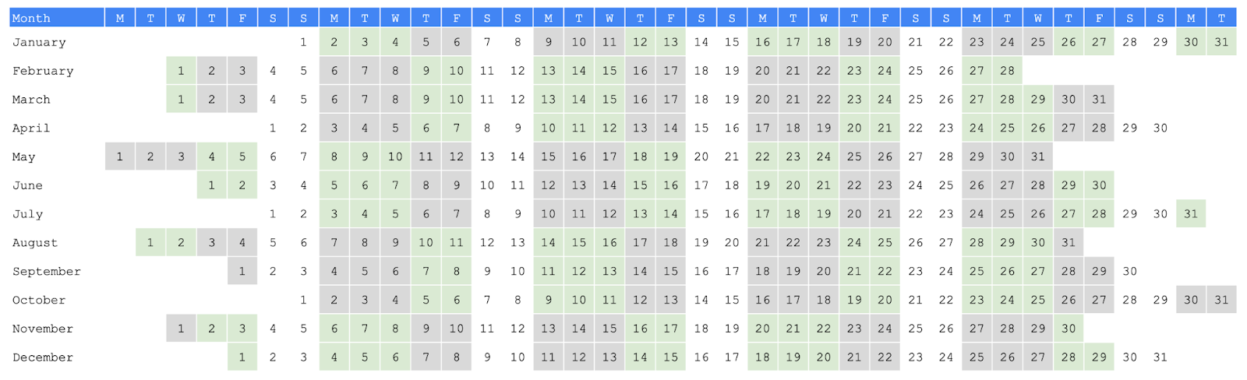This screenshot has width=1247, height=380.
Task: Select July 31 green cell
Action: pyautogui.click(x=1191, y=213)
